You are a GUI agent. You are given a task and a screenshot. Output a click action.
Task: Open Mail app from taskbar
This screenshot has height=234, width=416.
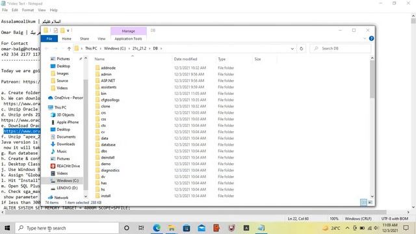pyautogui.click(x=201, y=228)
